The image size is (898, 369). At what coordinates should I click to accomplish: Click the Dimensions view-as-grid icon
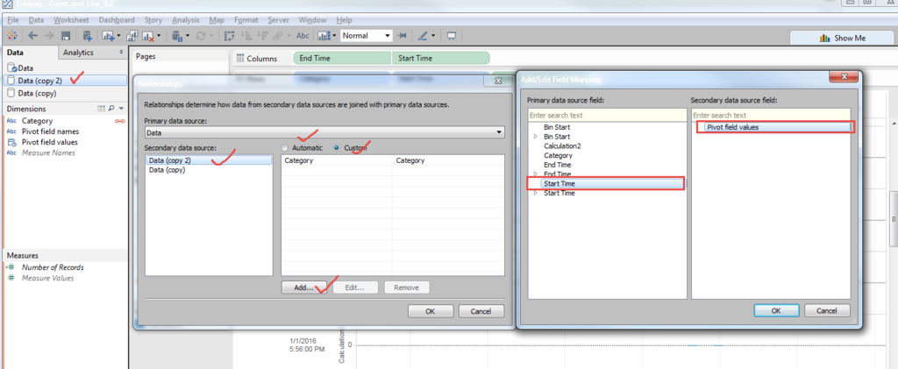coord(102,108)
